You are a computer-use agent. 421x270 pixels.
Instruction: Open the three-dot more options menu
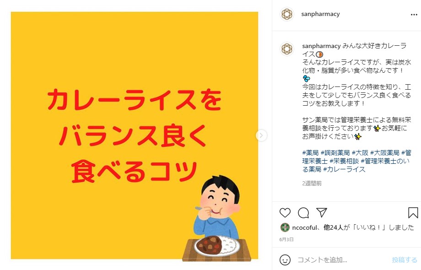click(x=414, y=15)
